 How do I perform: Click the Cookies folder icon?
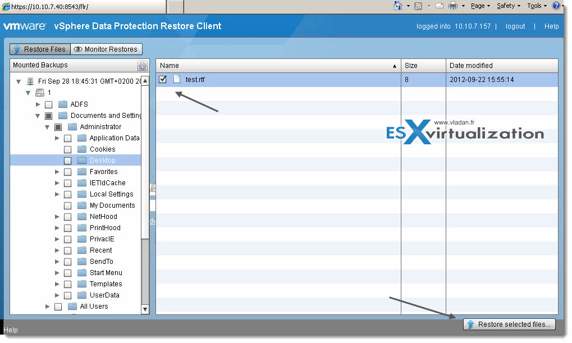coord(82,149)
